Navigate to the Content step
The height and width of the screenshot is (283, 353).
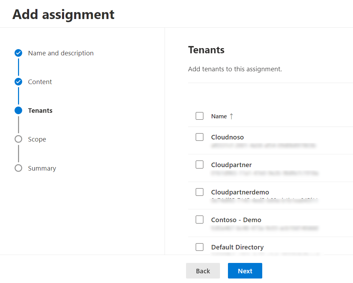40,82
